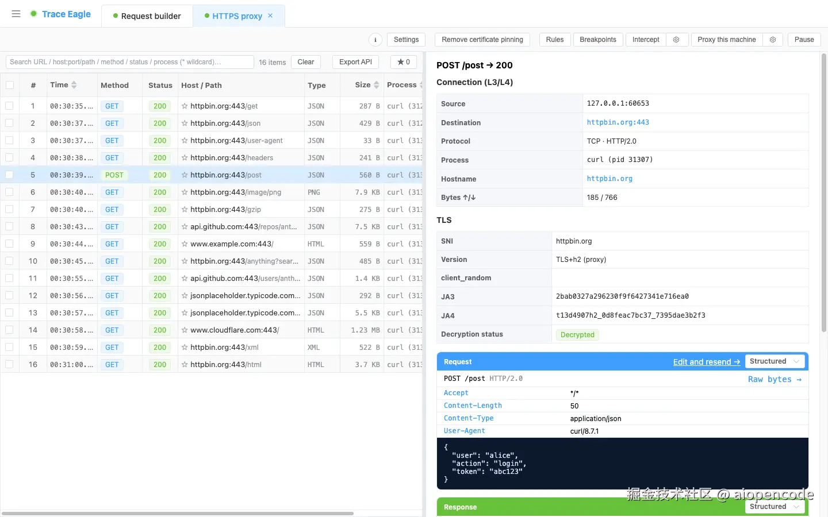The height and width of the screenshot is (517, 828).
Task: Click the request list horizontal scrollbar
Action: (177, 513)
